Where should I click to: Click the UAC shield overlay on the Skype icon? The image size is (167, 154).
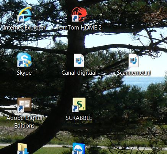(28, 64)
